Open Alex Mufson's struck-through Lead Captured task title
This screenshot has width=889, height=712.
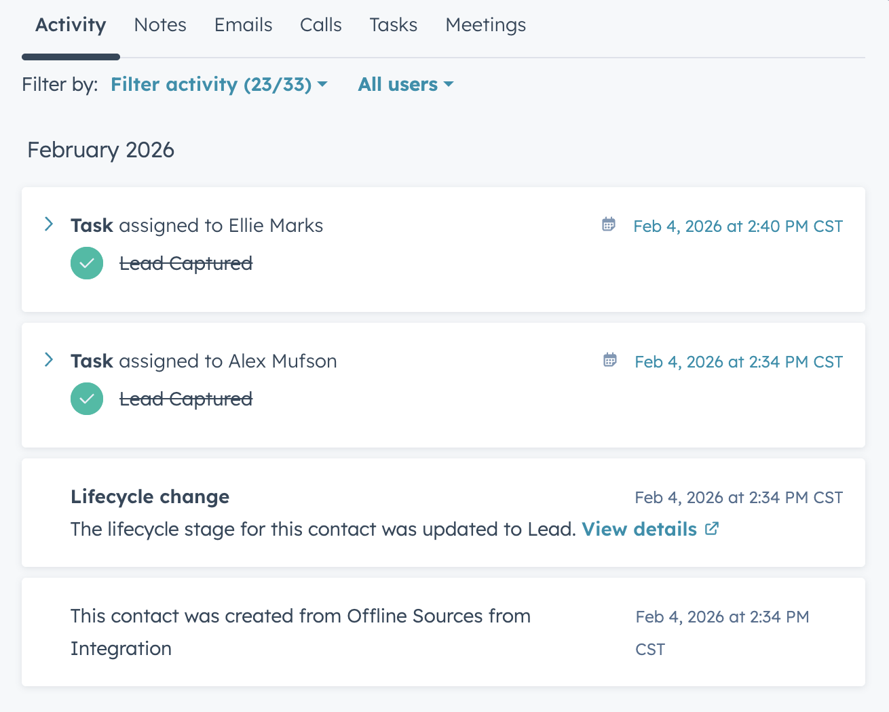[186, 399]
